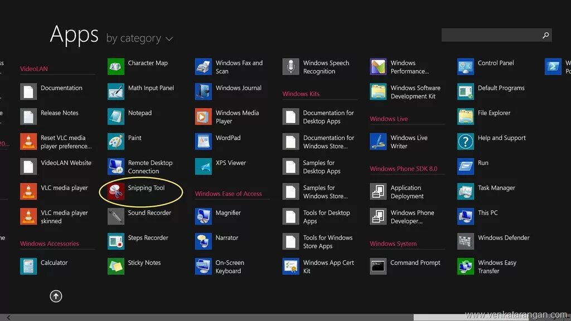This screenshot has height=321, width=571.
Task: Open Help and Support question icon
Action: 466,142
